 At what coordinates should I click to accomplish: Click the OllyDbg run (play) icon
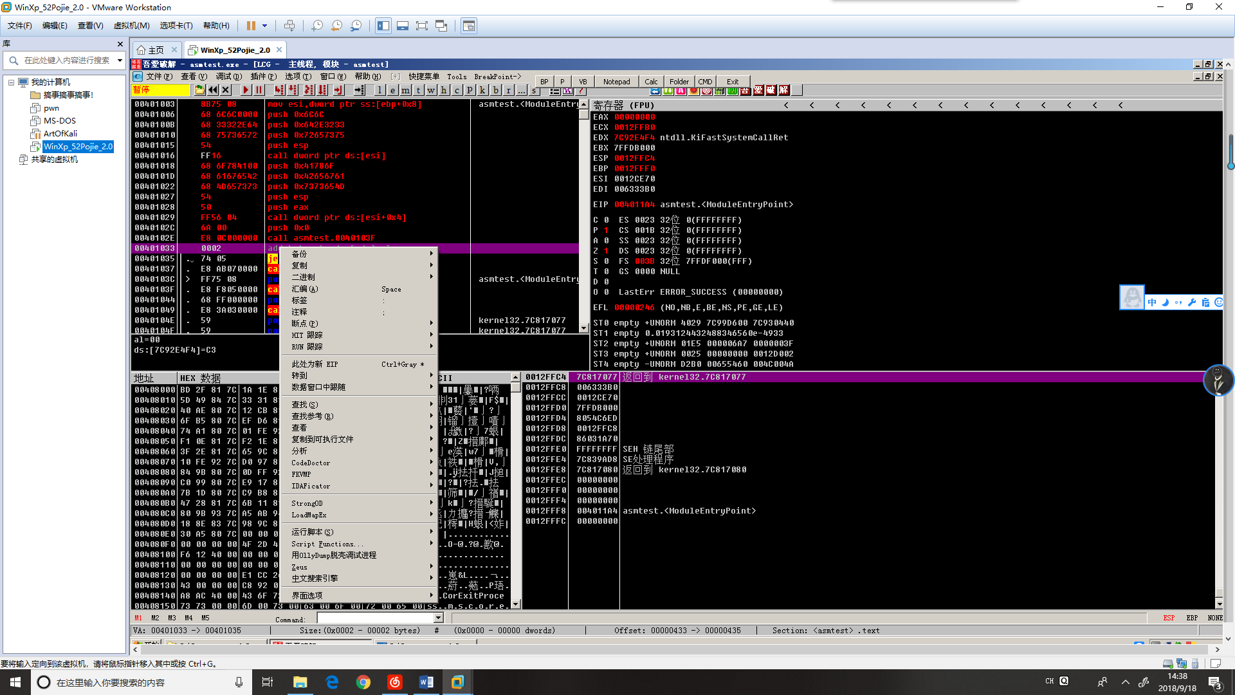click(x=246, y=90)
